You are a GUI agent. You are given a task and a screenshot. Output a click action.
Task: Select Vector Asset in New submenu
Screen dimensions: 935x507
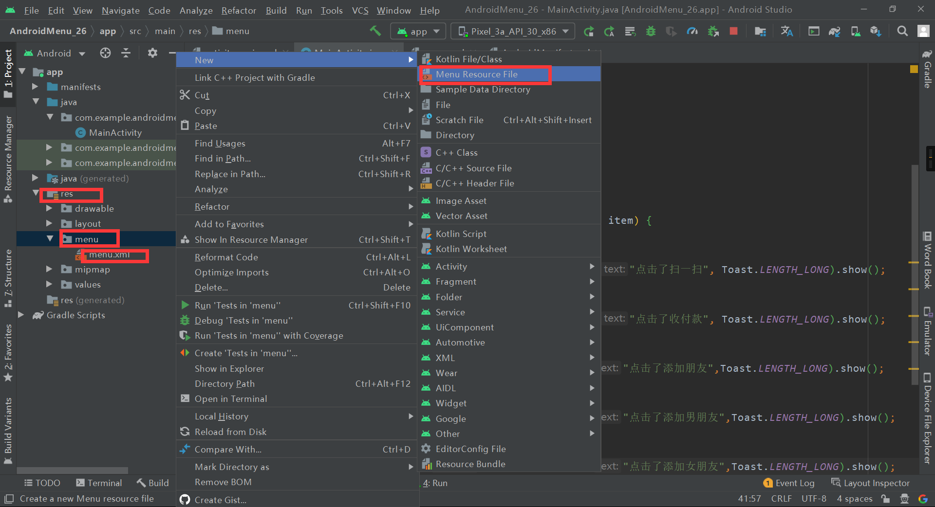coord(509,216)
